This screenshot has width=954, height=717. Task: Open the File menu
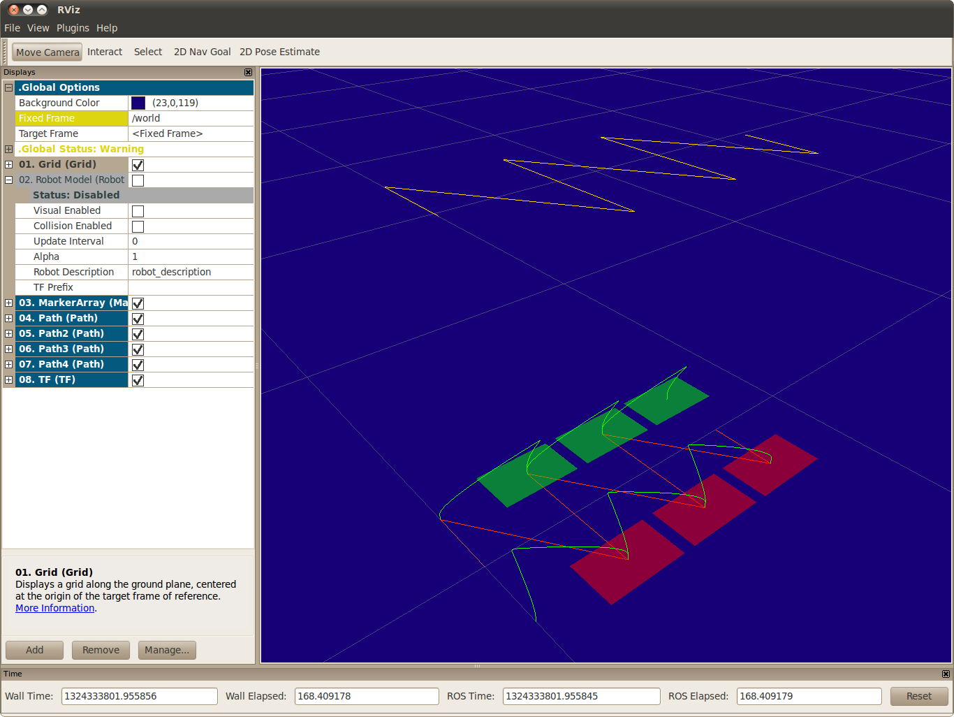coord(12,27)
